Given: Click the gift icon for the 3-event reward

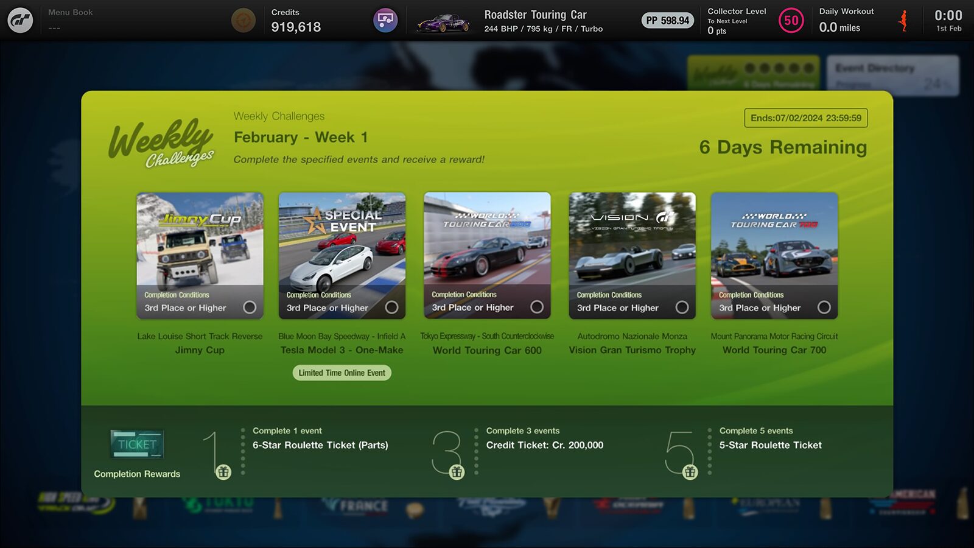Looking at the screenshot, I should [457, 472].
